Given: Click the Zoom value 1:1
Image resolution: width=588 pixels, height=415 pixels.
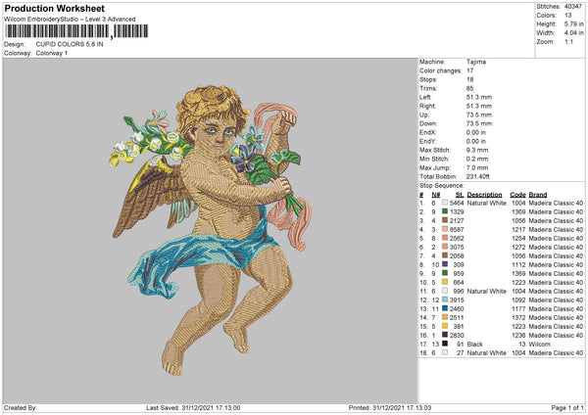Looking at the screenshot, I should (x=568, y=42).
